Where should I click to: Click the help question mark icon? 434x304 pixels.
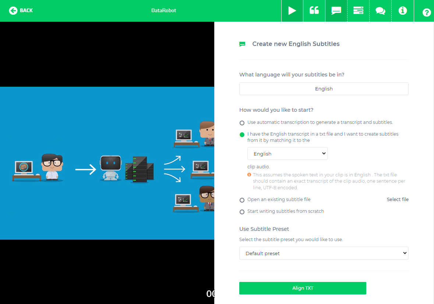427,12
